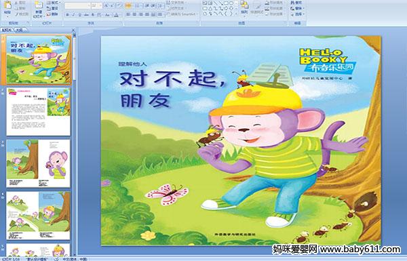Open the font name dropdown
Image resolution: width=407 pixels, height=261 pixels.
click(x=77, y=5)
